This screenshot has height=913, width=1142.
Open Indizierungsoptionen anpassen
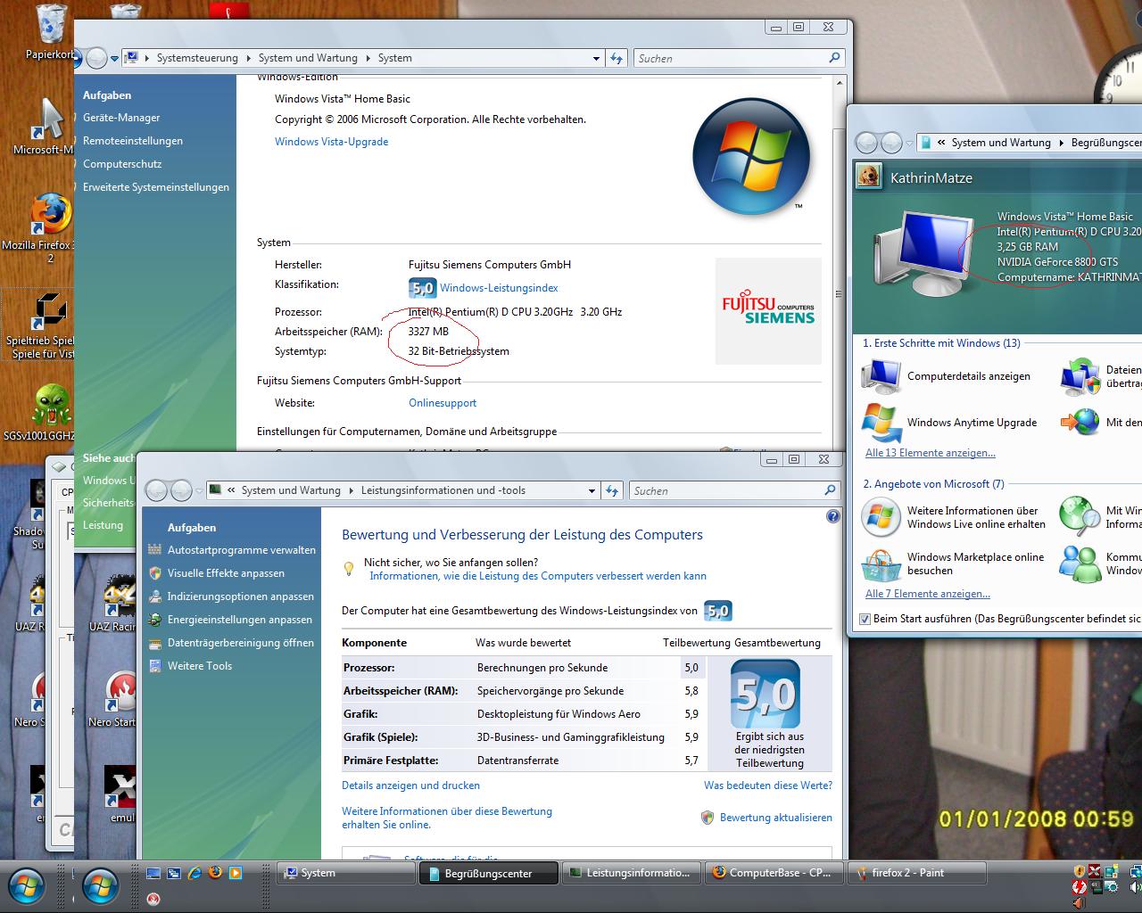(x=241, y=596)
